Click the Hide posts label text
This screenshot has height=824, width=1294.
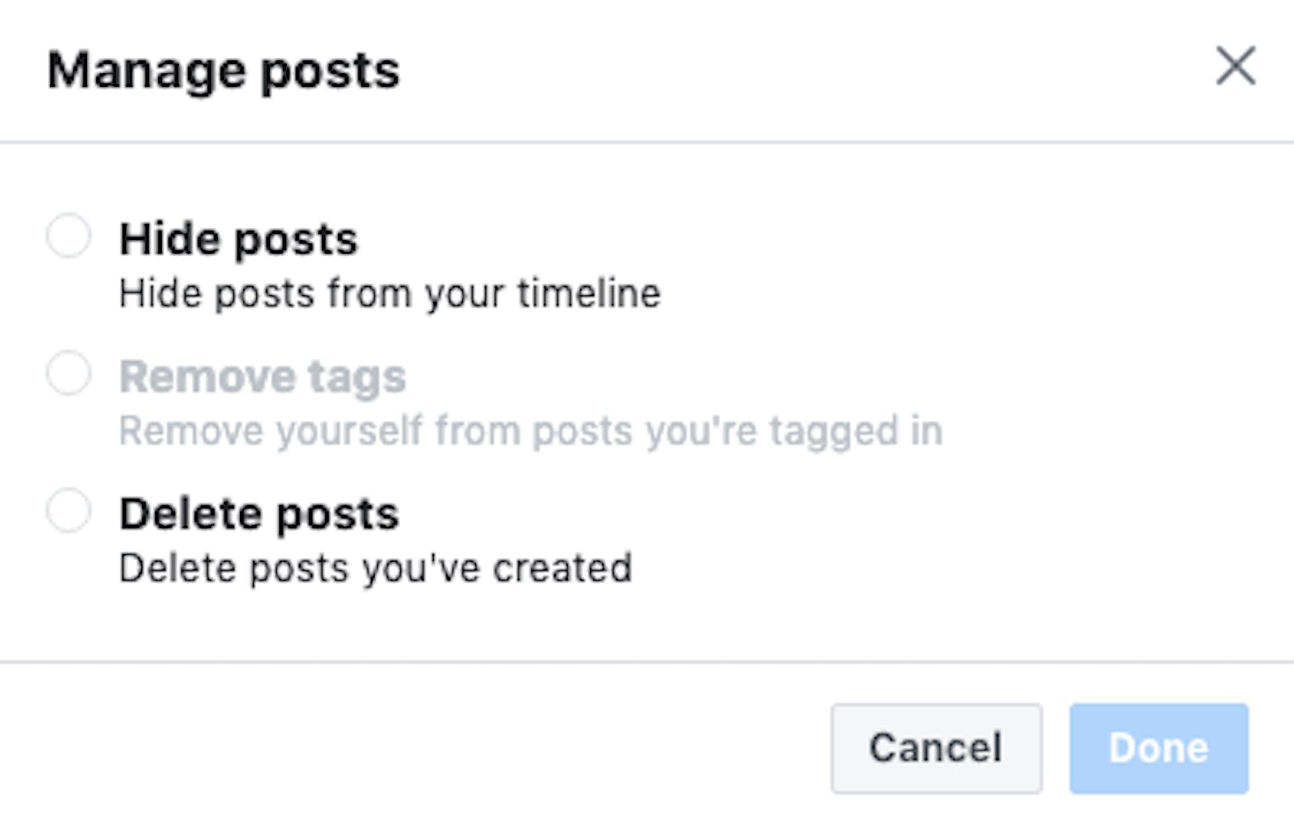pyautogui.click(x=238, y=239)
